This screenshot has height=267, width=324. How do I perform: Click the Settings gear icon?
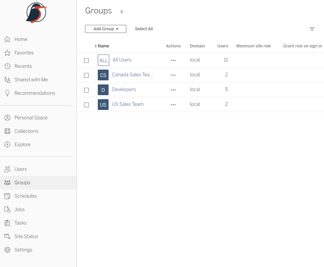point(7,250)
